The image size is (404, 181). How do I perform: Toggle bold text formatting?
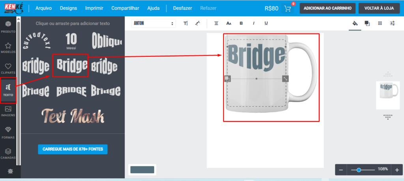pos(241,23)
